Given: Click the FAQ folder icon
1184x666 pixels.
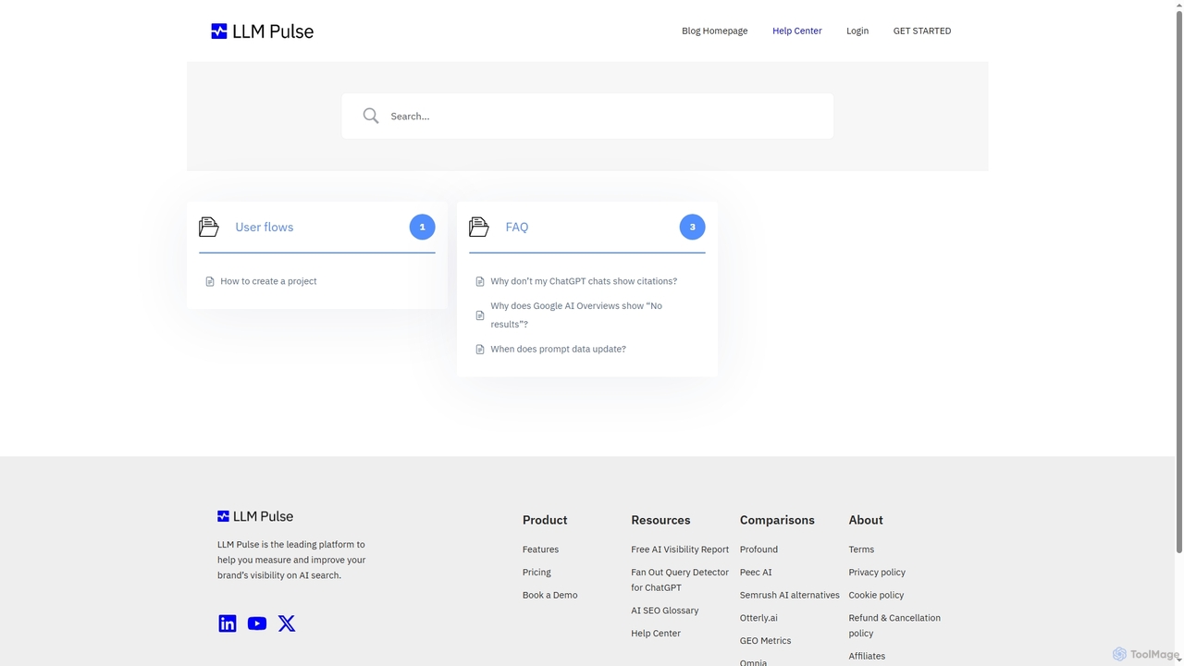Looking at the screenshot, I should click(479, 227).
